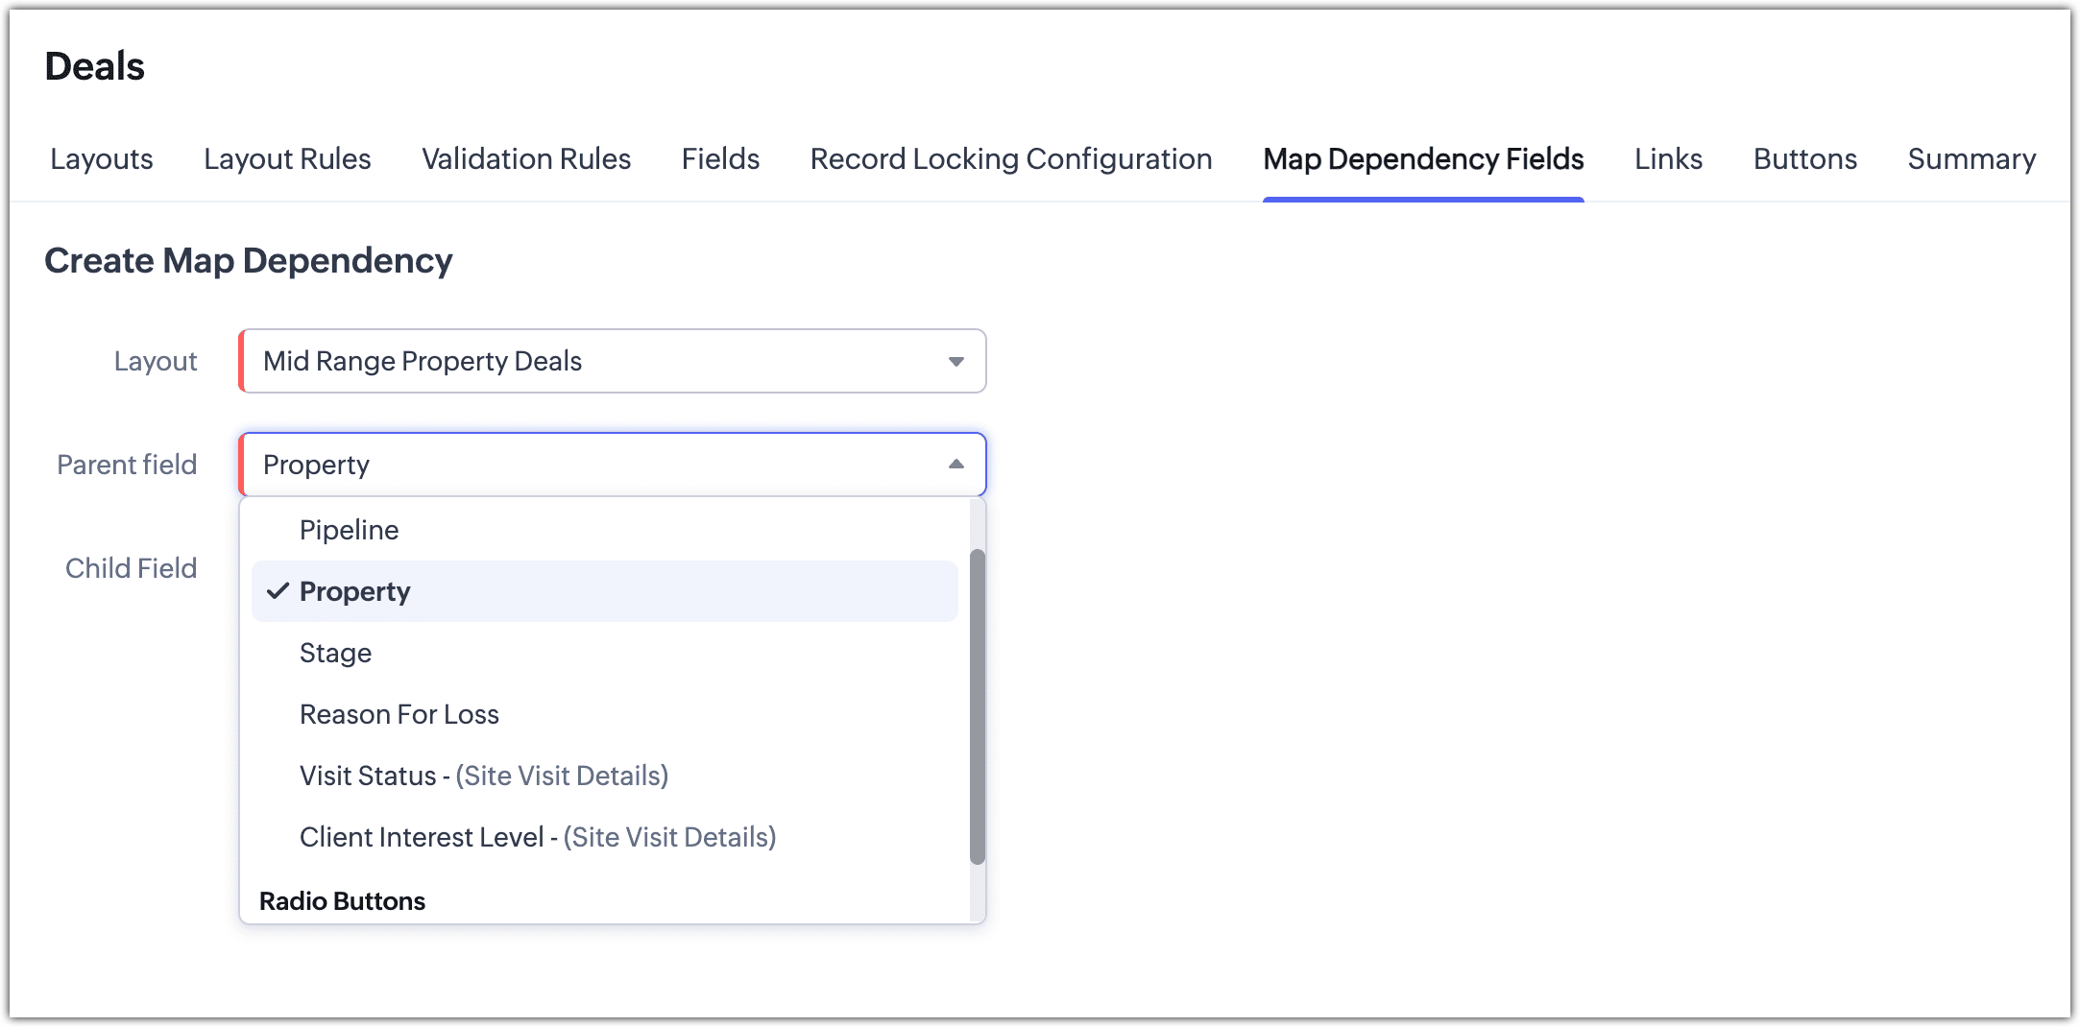Switch to the Layouts tab
The width and height of the screenshot is (2080, 1027).
101,159
